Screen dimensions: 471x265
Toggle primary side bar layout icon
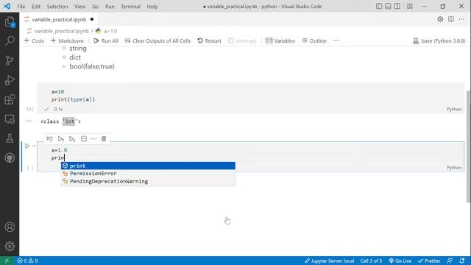379,7
